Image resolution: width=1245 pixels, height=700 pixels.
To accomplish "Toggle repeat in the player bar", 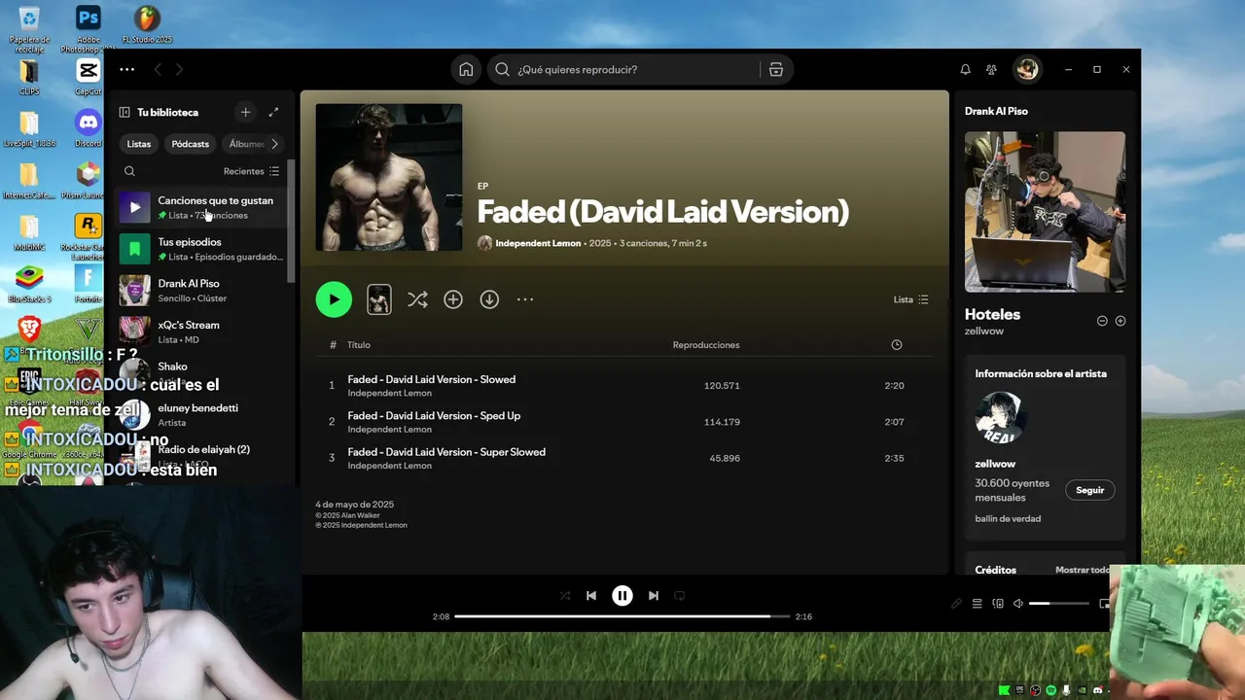I will (680, 596).
